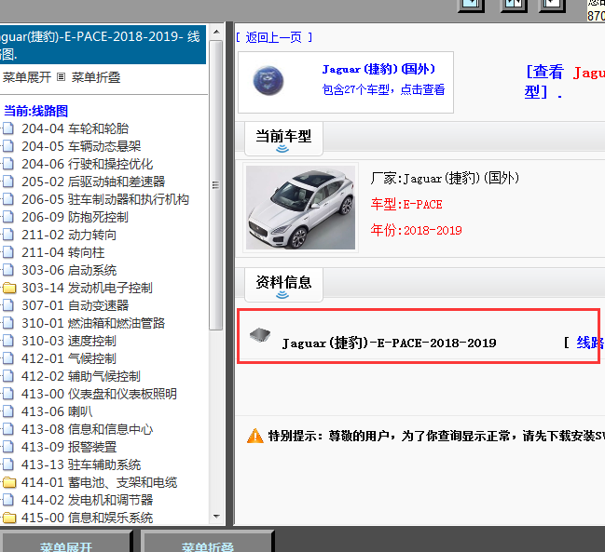Image resolution: width=605 pixels, height=552 pixels.
Task: Click the bottom 菜单折叠 button
Action: [208, 543]
